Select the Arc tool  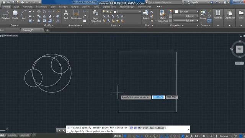tap(24, 15)
